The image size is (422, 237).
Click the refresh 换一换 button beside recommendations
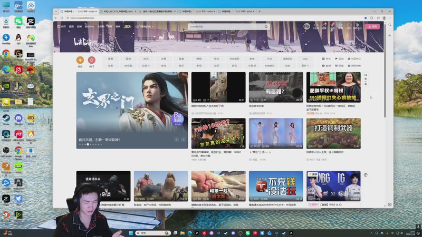(366, 80)
